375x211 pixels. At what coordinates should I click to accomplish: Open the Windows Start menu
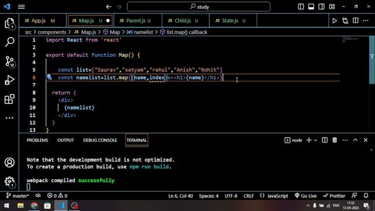point(6,206)
